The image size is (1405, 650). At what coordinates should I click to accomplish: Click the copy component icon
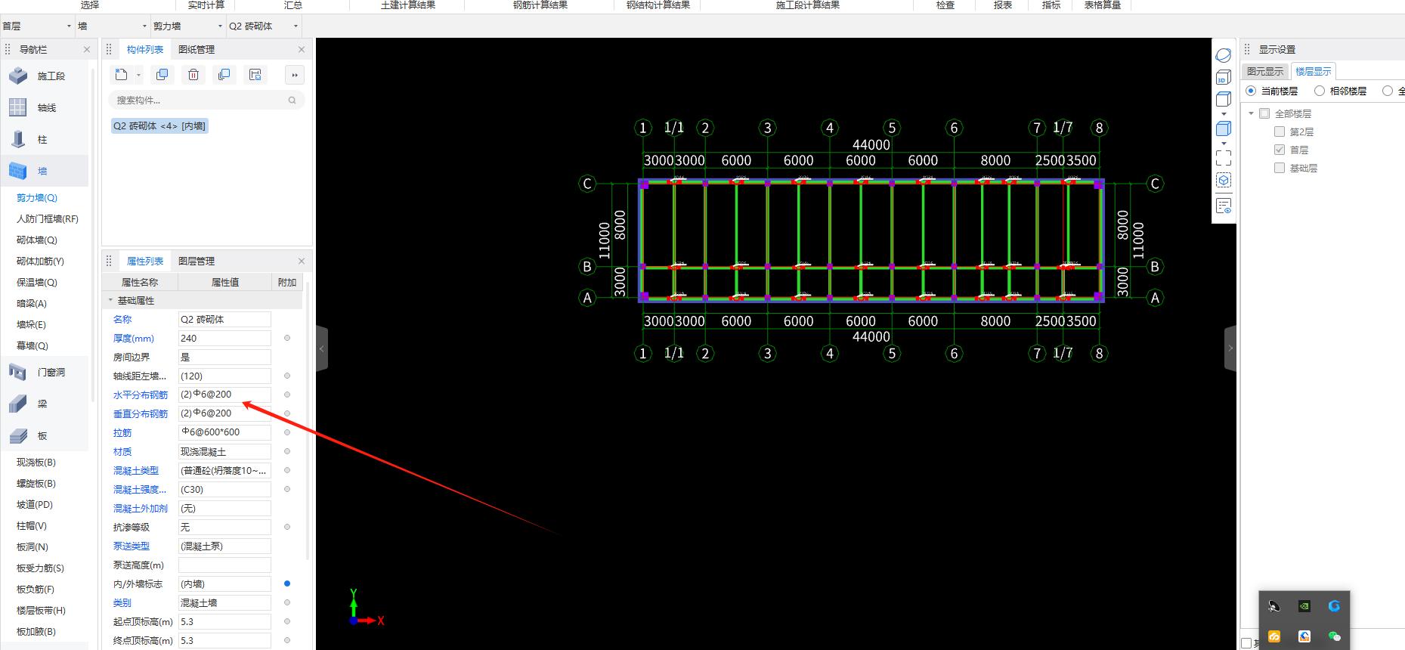coord(162,74)
